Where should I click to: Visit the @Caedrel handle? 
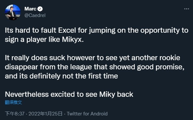[x=35, y=15]
